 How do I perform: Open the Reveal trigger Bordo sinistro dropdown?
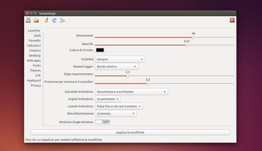(116, 67)
